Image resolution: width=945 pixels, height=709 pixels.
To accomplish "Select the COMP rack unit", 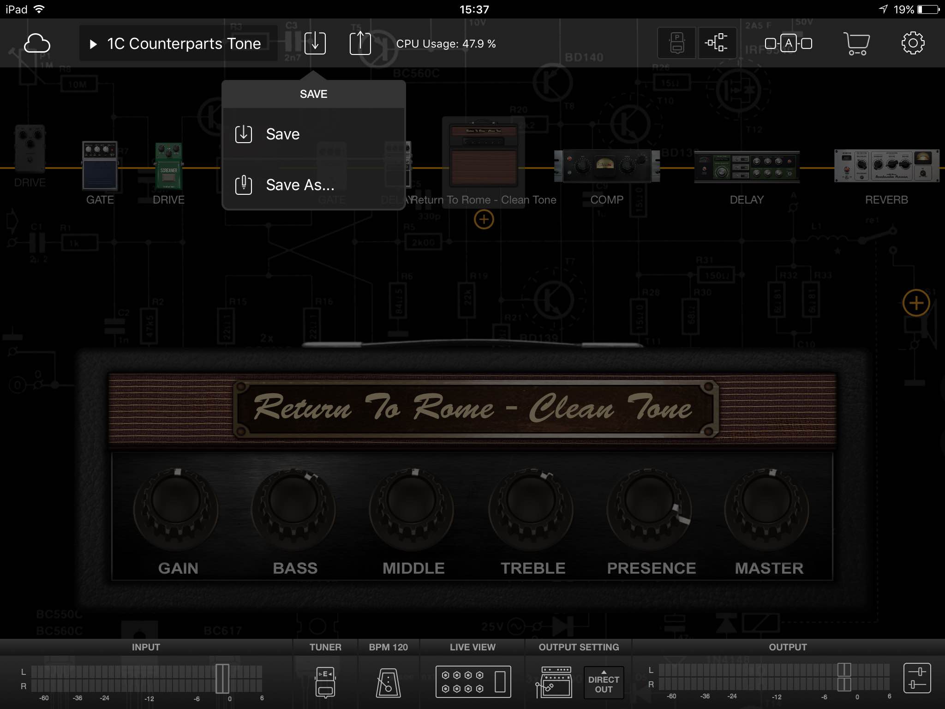I will pyautogui.click(x=607, y=166).
